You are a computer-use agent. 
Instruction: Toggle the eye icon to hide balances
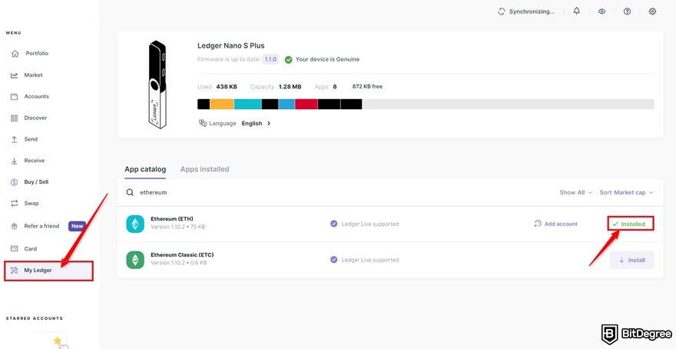click(x=601, y=12)
